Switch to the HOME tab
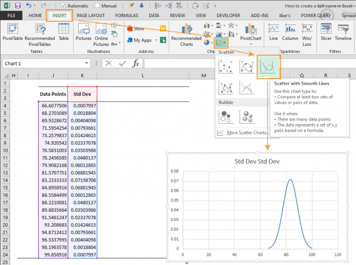The height and width of the screenshot is (265, 356). click(x=35, y=15)
